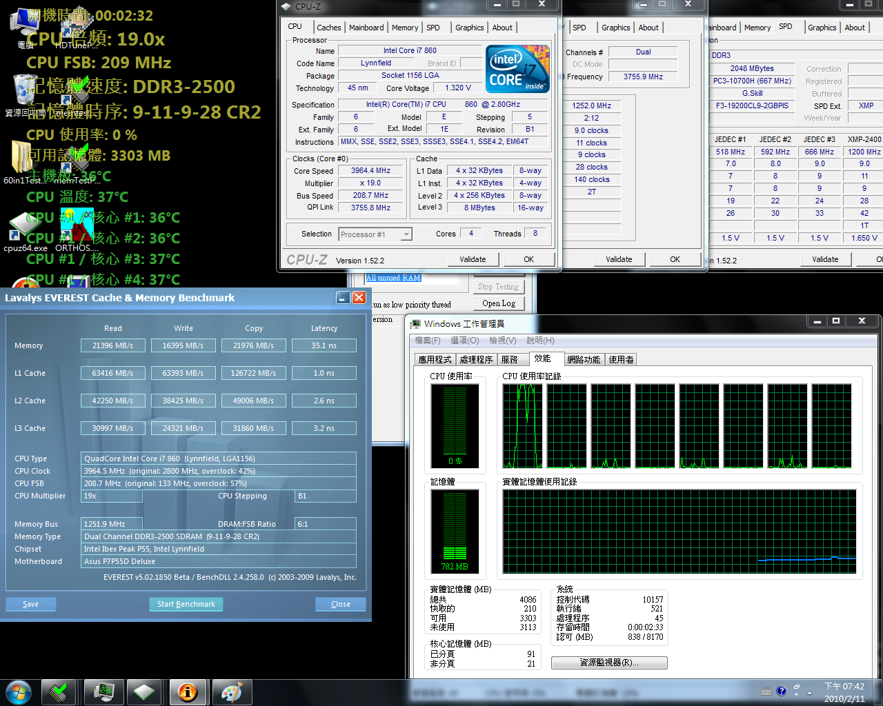
Task: Switch to 處理程序 tab in Task Manager
Action: (x=476, y=359)
